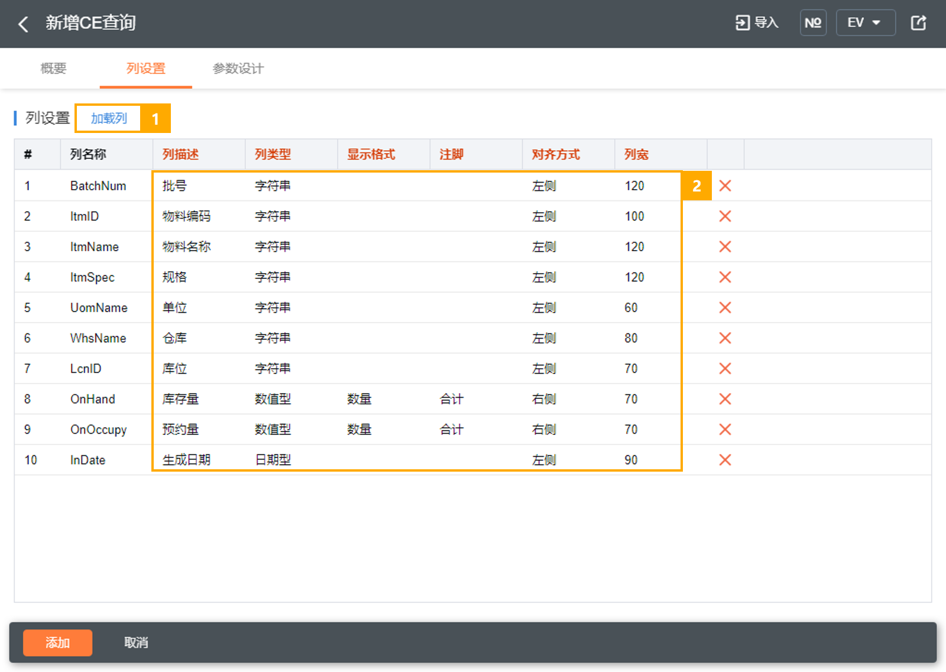
Task: Switch to the 参数设计 tab
Action: (238, 69)
